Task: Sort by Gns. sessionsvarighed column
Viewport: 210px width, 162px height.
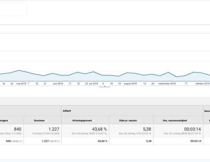Action: click(x=175, y=120)
